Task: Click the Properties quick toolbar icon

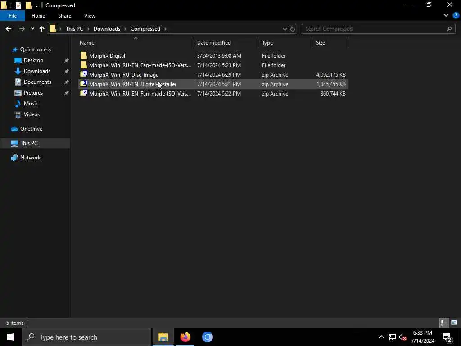Action: (x=18, y=5)
